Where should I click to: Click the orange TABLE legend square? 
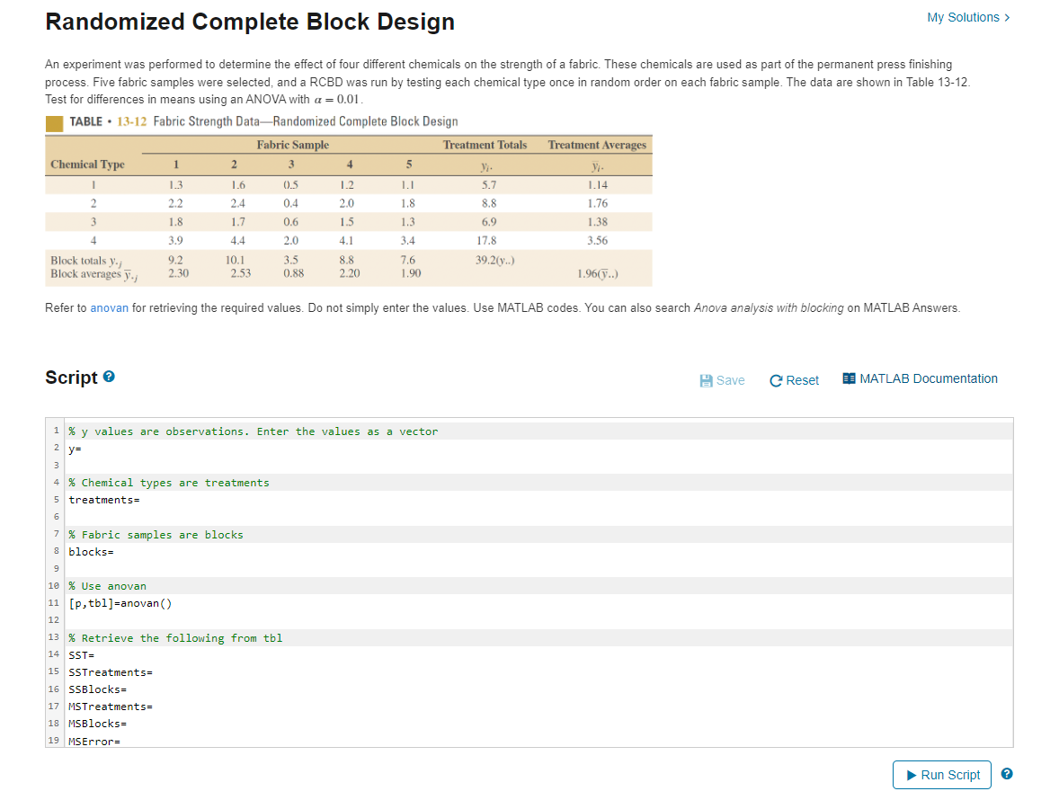[53, 121]
